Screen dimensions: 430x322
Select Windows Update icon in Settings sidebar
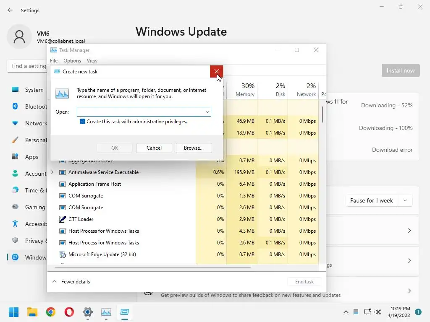[15, 257]
